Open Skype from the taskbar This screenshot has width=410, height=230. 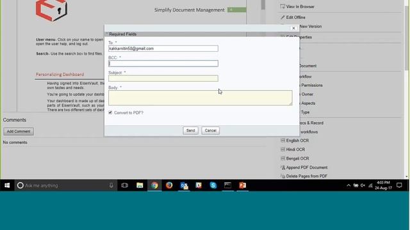(x=213, y=185)
